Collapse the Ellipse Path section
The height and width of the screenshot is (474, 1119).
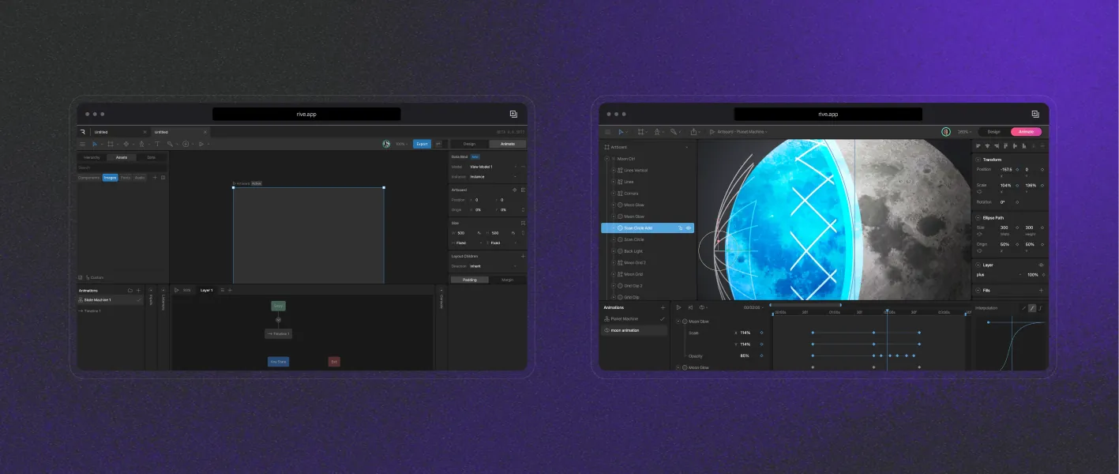978,218
